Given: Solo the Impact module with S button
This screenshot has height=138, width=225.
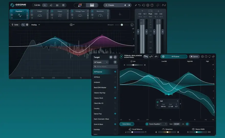Looking at the screenshot, I should pyautogui.click(x=52, y=15).
